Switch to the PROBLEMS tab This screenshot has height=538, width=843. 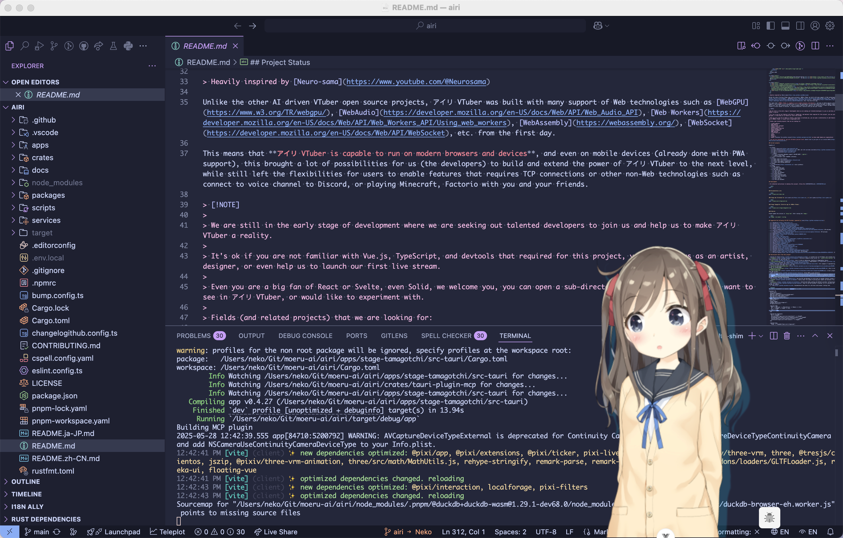pyautogui.click(x=201, y=336)
